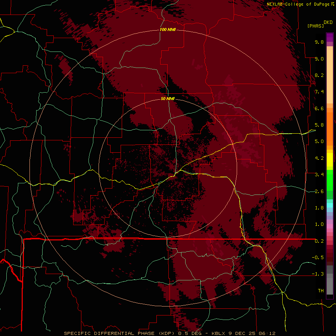Image resolution: width=336 pixels, height=336 pixels.
Task: Click the TH label on the legend
Action: point(321,291)
